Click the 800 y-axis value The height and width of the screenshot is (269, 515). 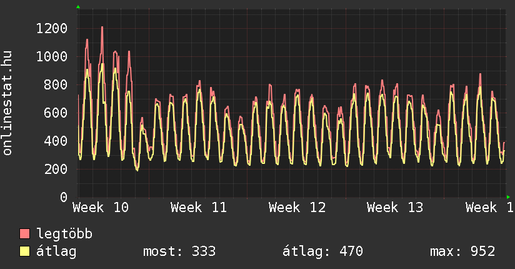point(56,84)
